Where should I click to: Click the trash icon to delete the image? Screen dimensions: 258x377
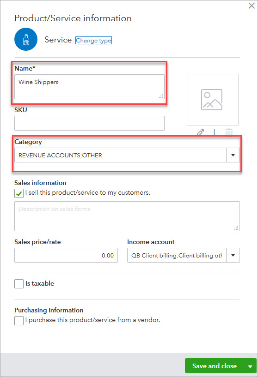tap(229, 132)
